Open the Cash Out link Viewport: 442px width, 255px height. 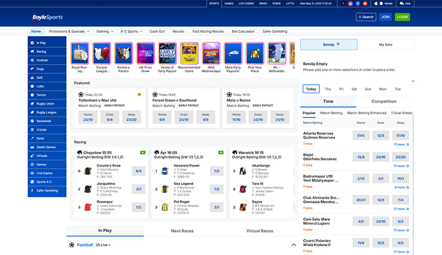tap(157, 31)
